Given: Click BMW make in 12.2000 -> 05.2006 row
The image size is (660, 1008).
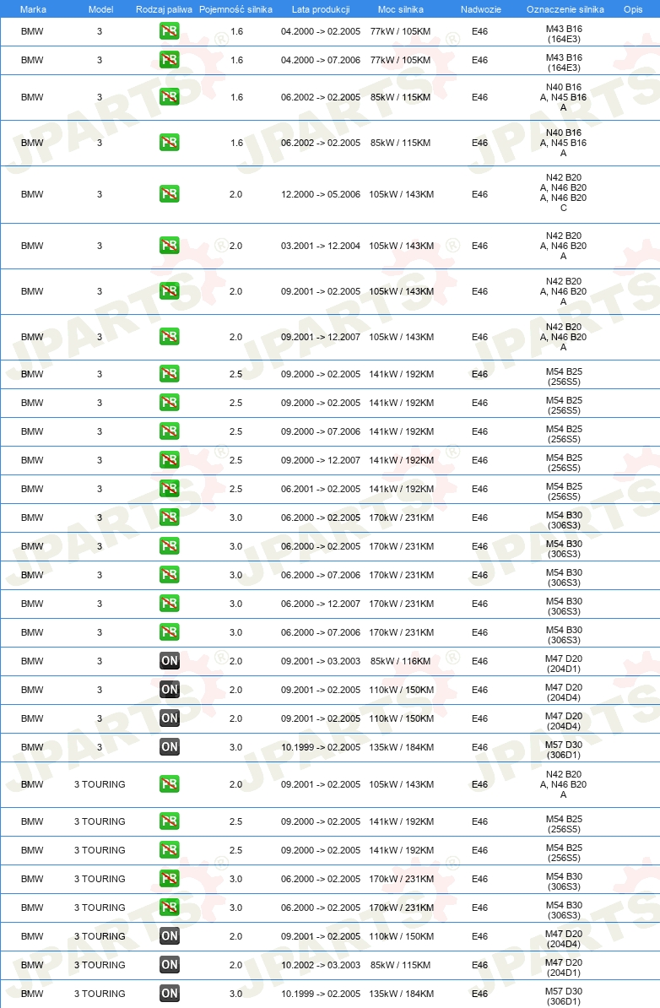Looking at the screenshot, I should coord(32,194).
